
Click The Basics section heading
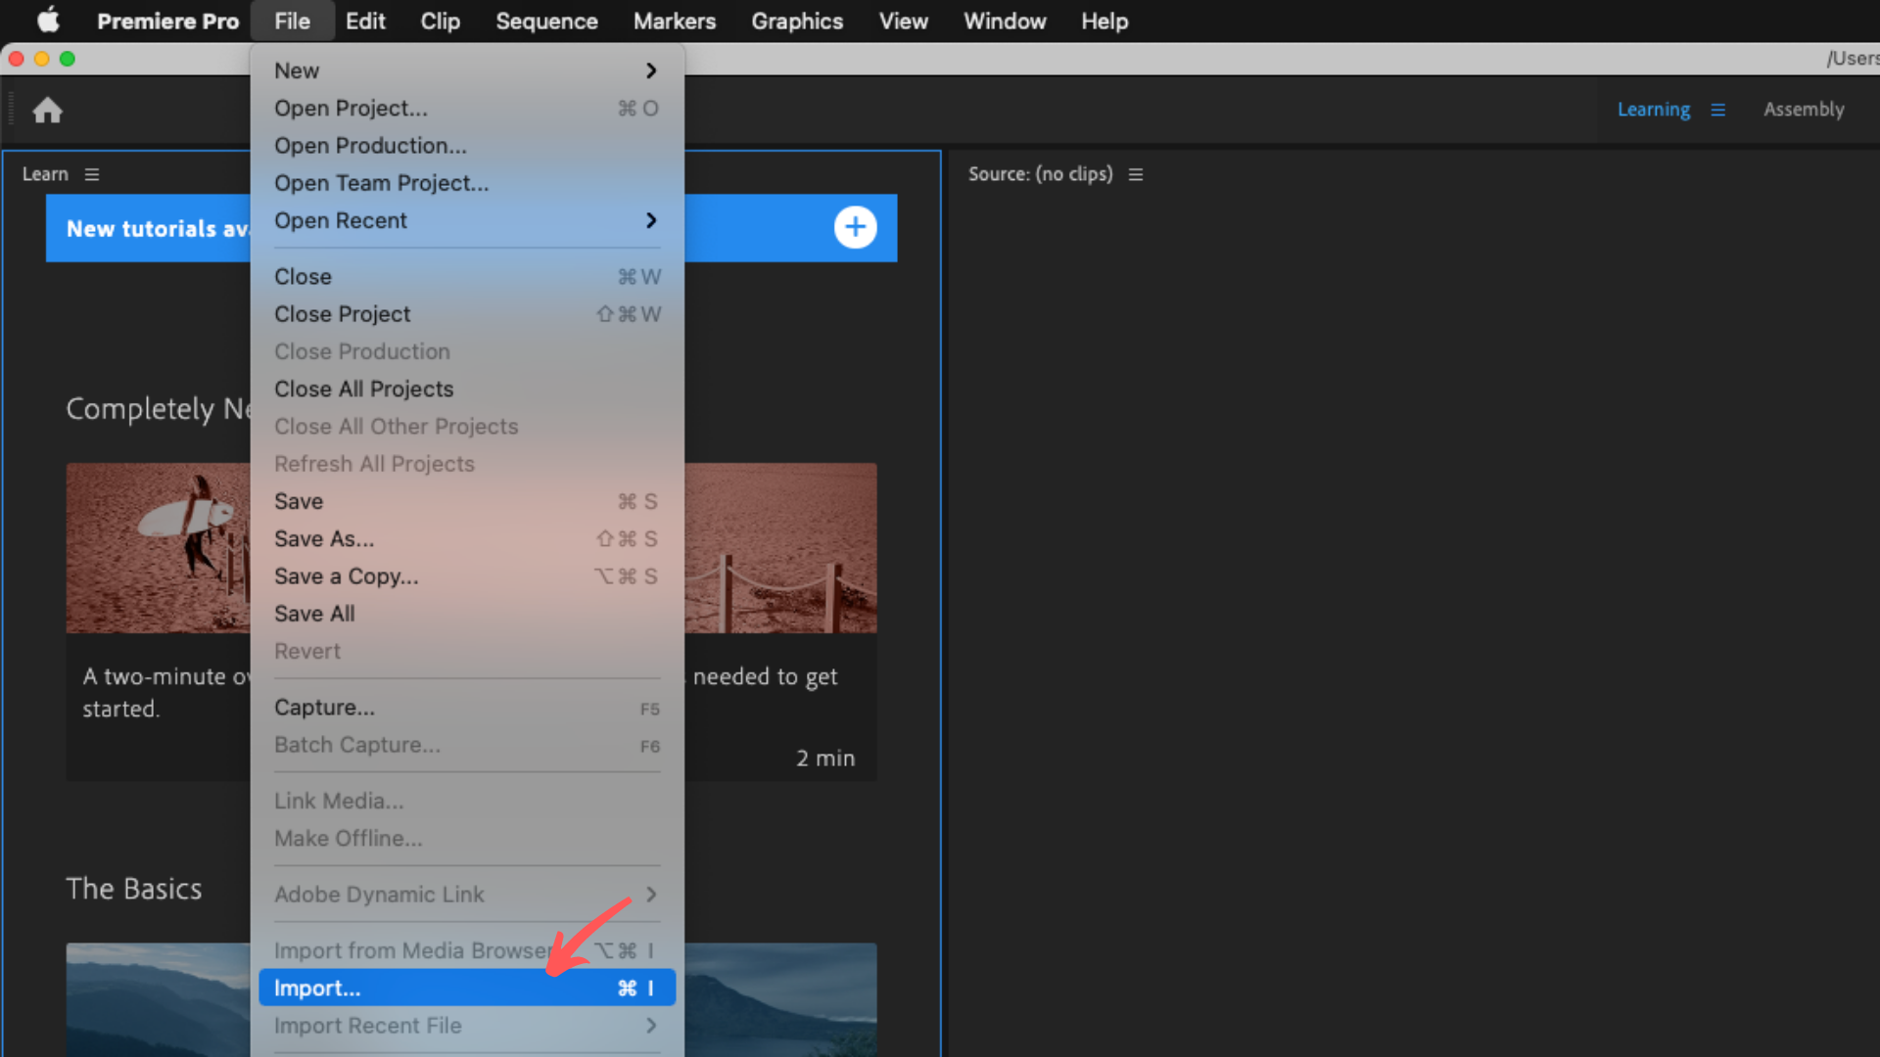click(x=134, y=889)
